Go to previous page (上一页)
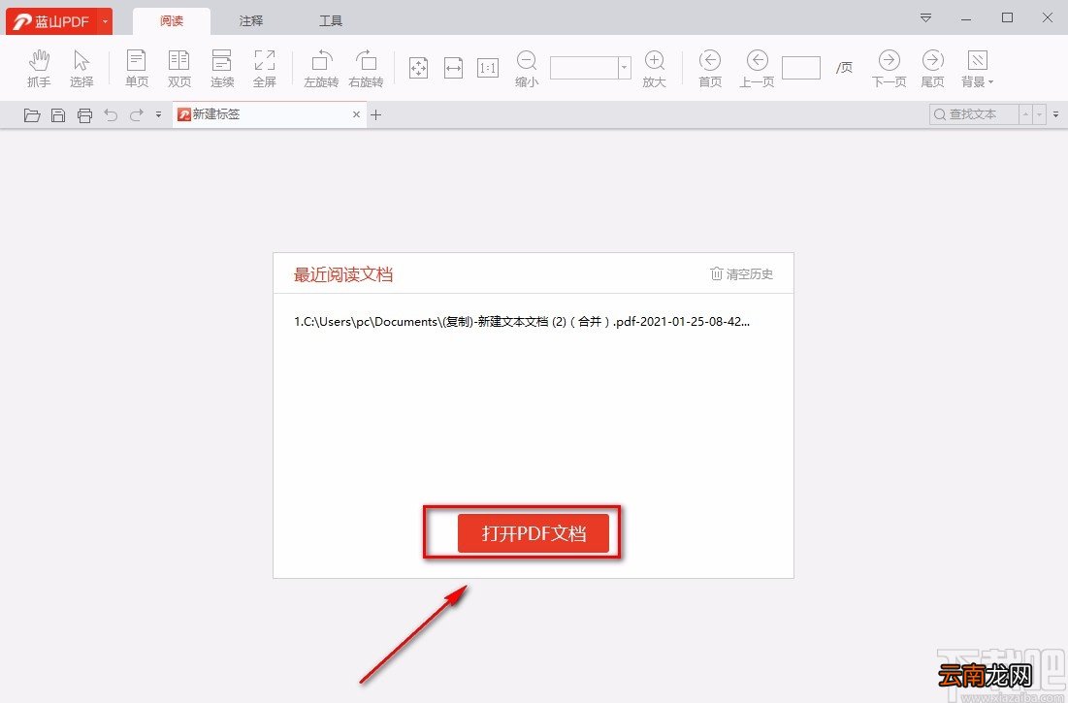1068x703 pixels. point(757,68)
